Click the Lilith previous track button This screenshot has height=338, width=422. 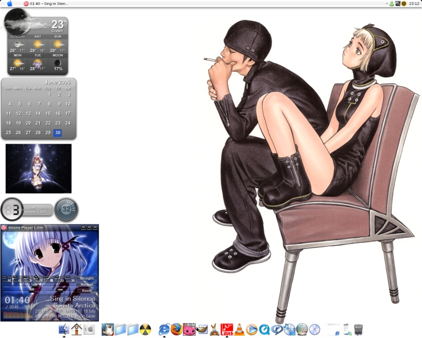point(10,281)
